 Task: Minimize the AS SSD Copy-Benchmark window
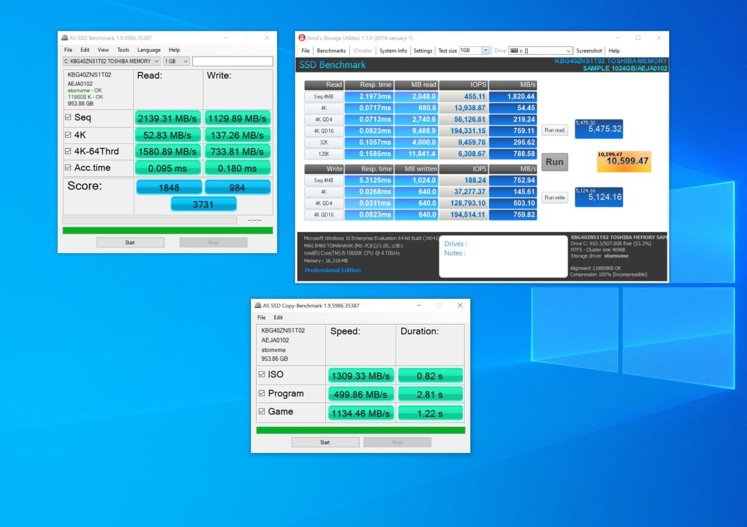(x=419, y=305)
